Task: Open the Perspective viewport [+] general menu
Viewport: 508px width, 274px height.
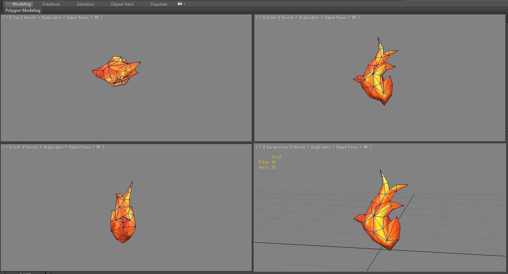Action: click(x=260, y=147)
